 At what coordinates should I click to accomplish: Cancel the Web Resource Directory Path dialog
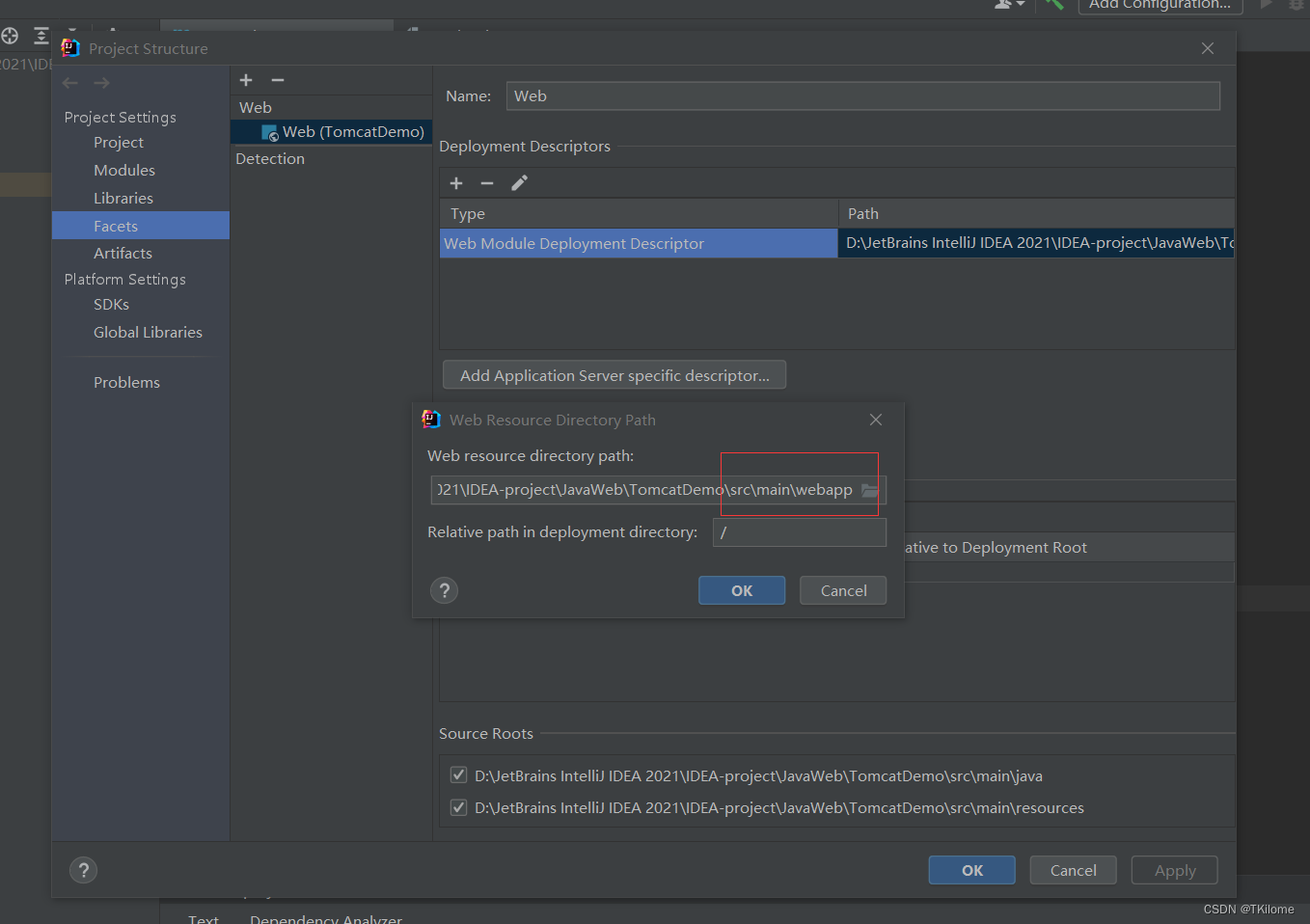(x=843, y=590)
